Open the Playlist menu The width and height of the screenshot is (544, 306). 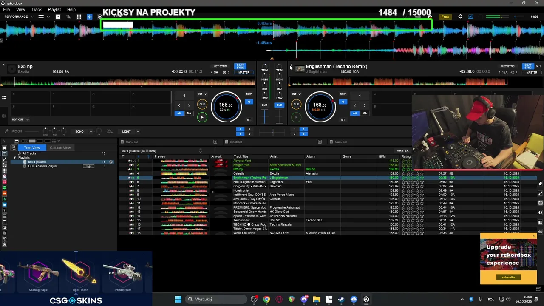[54, 9]
